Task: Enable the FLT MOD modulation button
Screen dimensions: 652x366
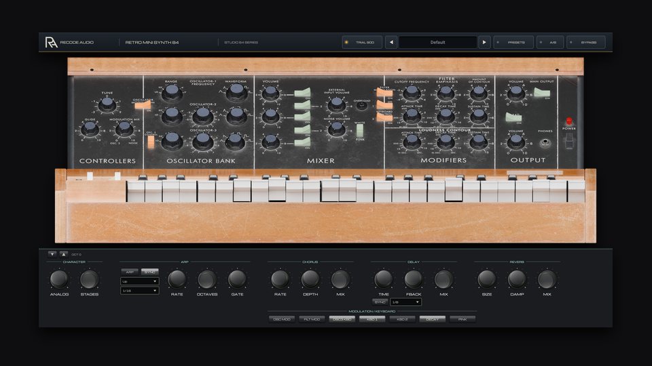Action: click(x=312, y=319)
